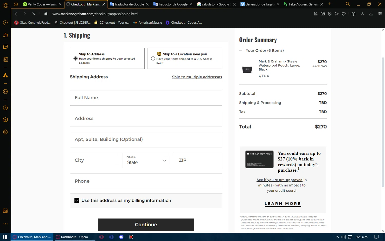Image resolution: width=385 pixels, height=241 pixels.
Task: Open the 2Checkout bookmark
Action: [112, 23]
